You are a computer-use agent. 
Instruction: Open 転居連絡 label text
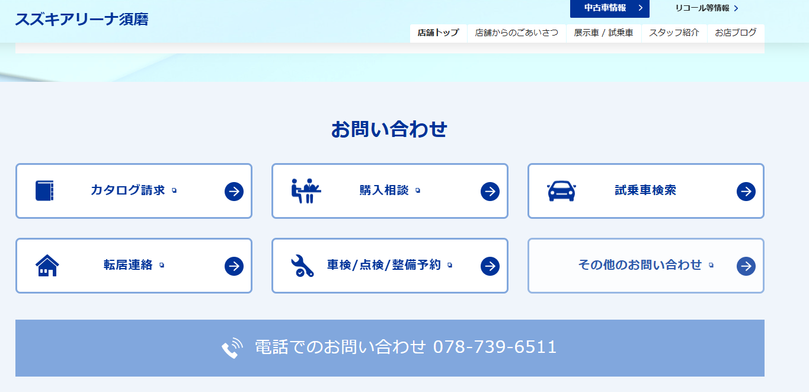[x=128, y=266]
